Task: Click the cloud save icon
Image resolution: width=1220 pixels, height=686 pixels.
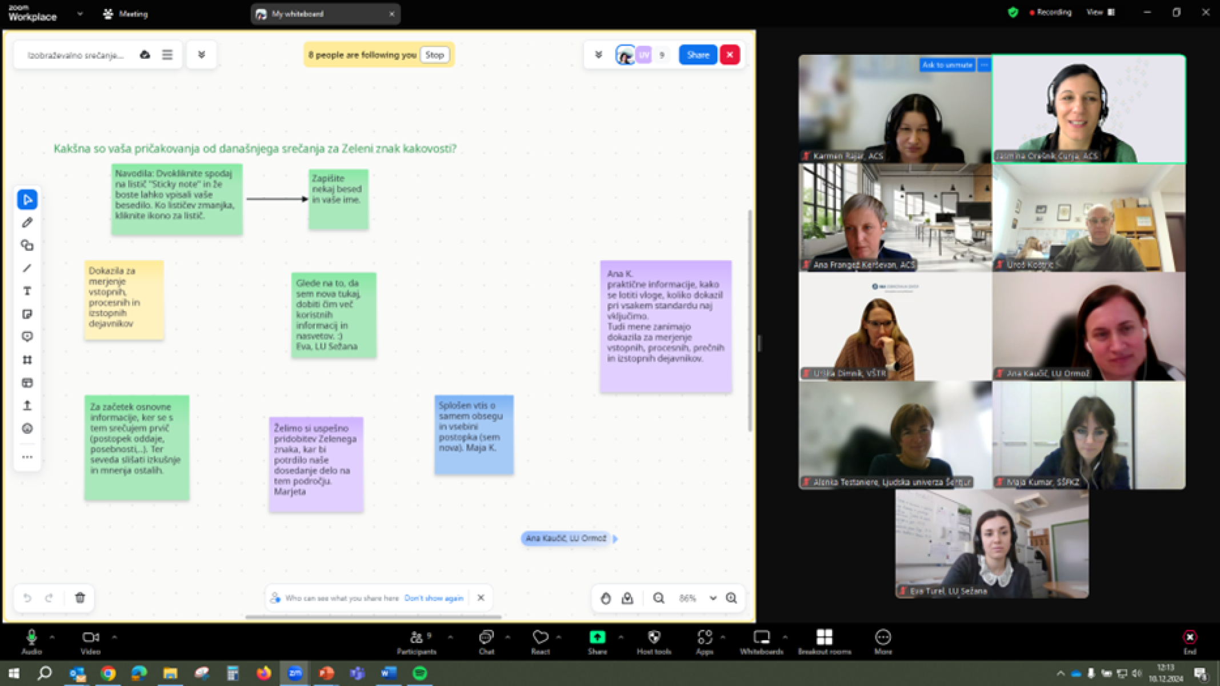Action: pos(145,55)
